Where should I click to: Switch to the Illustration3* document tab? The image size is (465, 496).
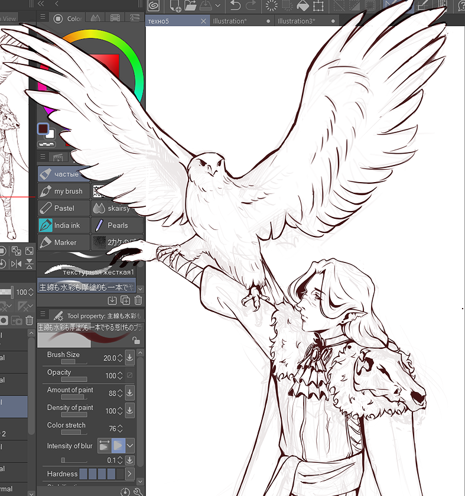coord(296,21)
